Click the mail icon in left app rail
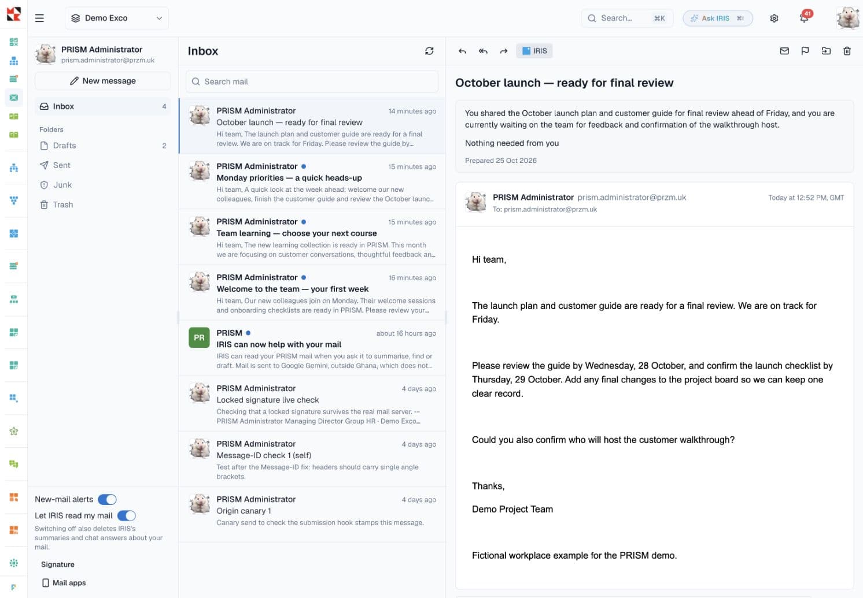The height and width of the screenshot is (598, 863). point(13,97)
